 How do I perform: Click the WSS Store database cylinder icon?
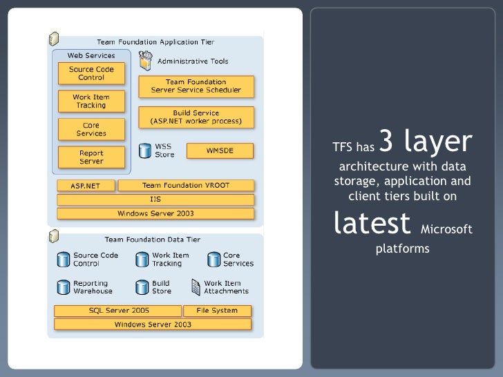tap(145, 151)
